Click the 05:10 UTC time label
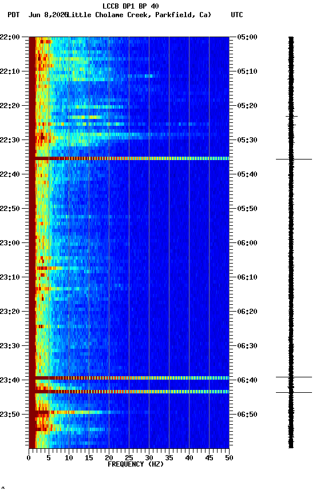 tap(247, 71)
